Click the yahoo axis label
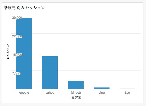Screen dimensions: 146x106 pos(50,93)
